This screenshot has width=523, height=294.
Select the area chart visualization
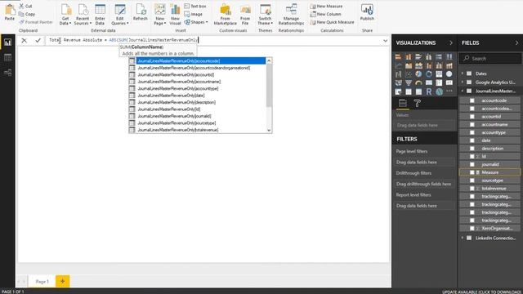click(409, 65)
